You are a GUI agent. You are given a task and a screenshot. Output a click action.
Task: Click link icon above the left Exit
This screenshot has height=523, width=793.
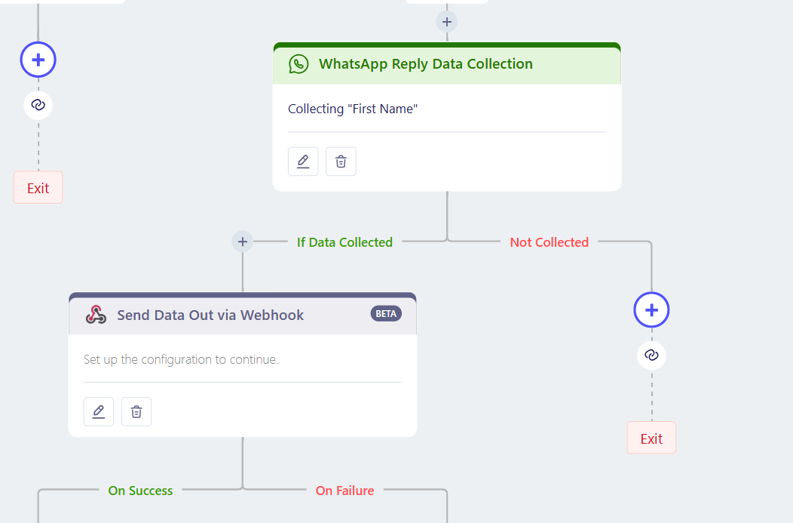pyautogui.click(x=38, y=105)
